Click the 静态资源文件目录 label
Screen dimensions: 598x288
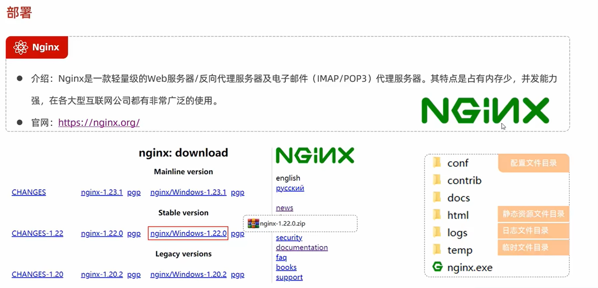pyautogui.click(x=533, y=214)
